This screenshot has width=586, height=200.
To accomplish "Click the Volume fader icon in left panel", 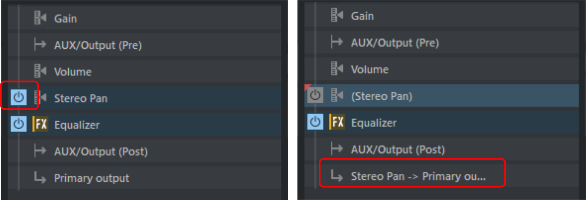I will coord(40,72).
